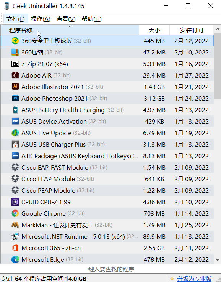Select the 7-Zip 21.07 (x64) name

point(45,64)
